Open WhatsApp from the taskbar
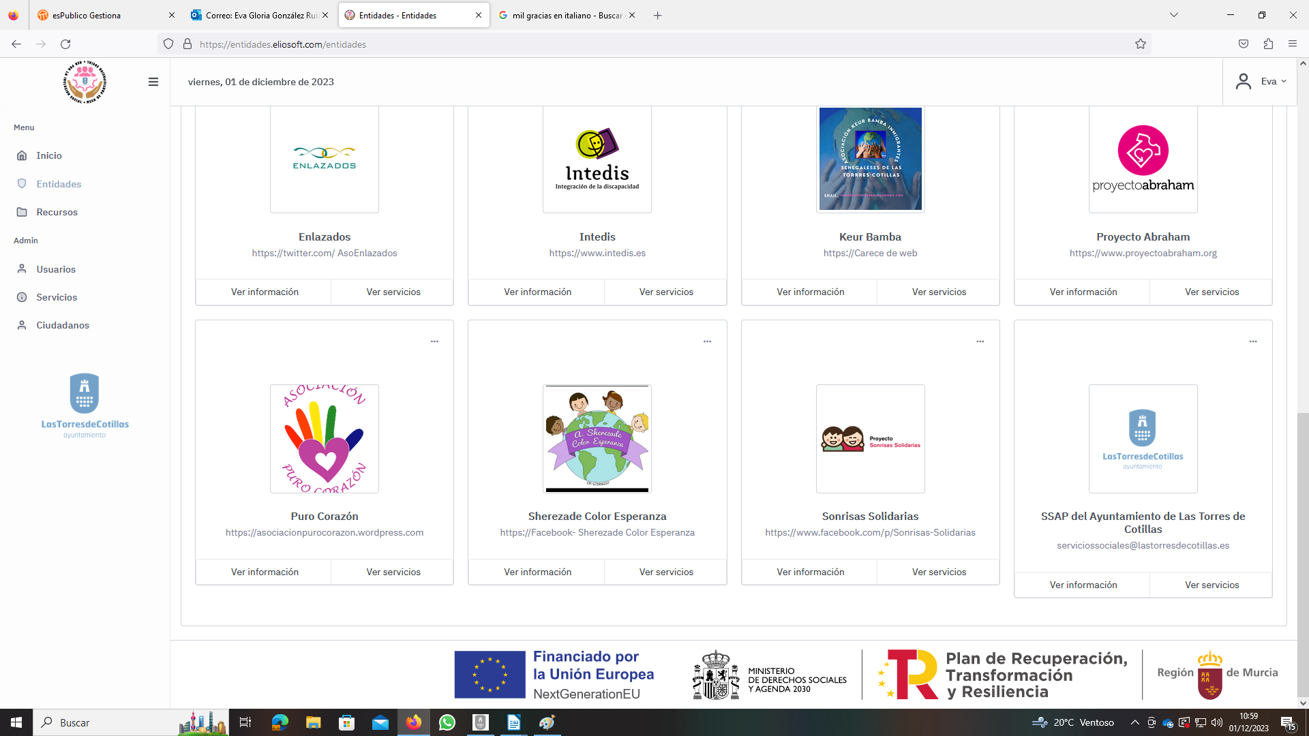Image resolution: width=1309 pixels, height=736 pixels. click(x=447, y=722)
